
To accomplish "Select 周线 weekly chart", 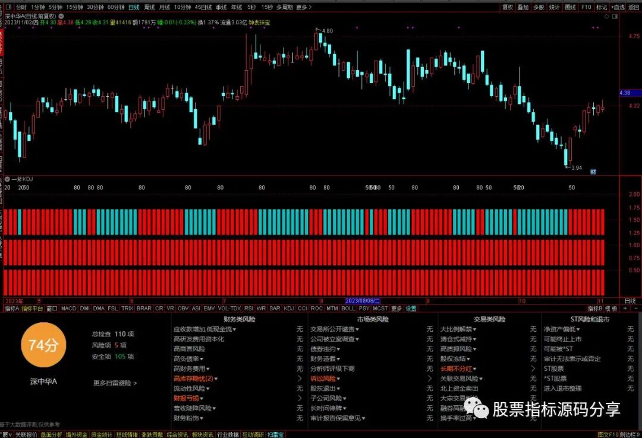I will [x=149, y=7].
